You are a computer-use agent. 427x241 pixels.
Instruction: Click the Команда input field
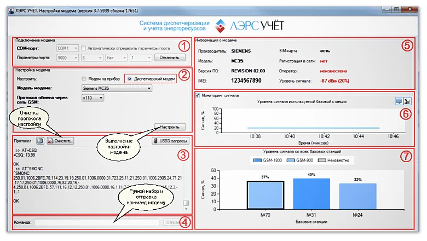tap(97, 222)
